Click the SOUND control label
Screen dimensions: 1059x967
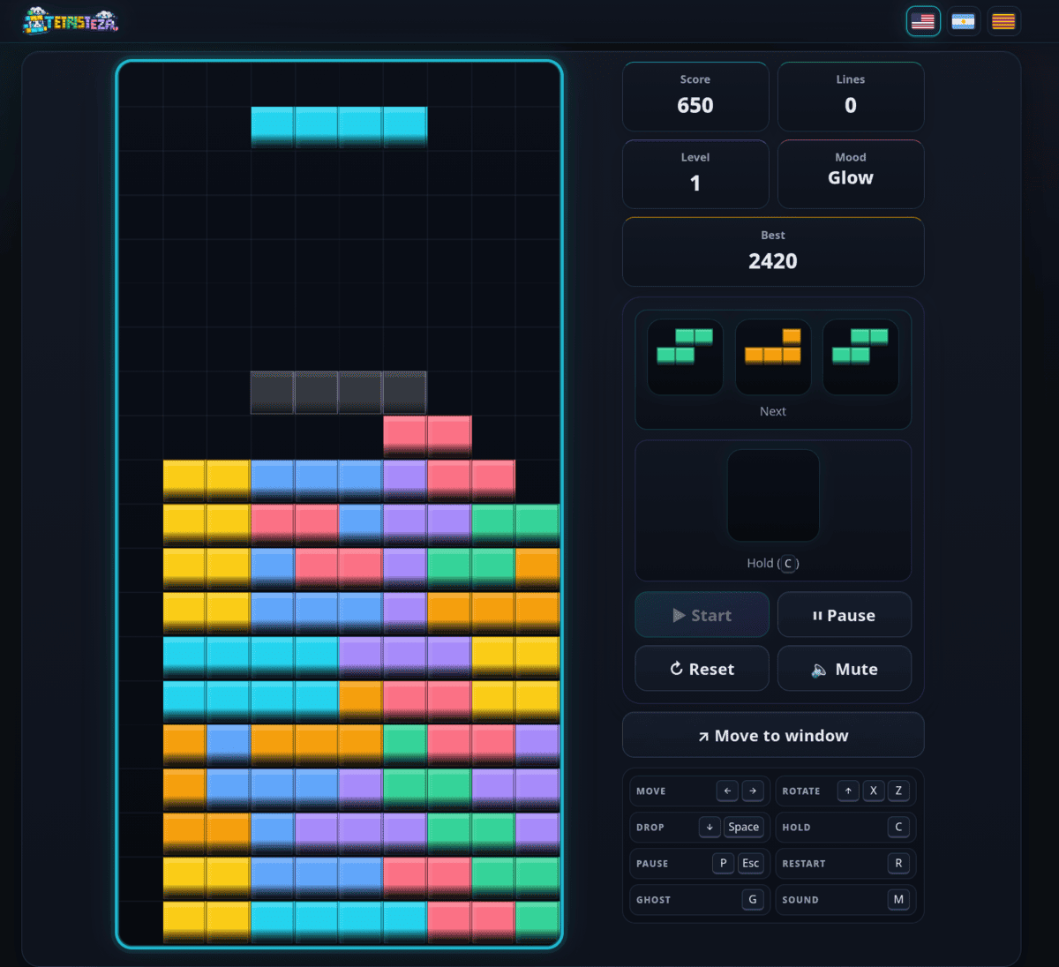point(800,900)
